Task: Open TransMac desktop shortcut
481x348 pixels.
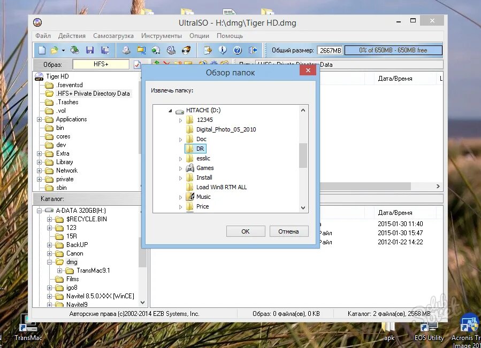Action: point(28,328)
